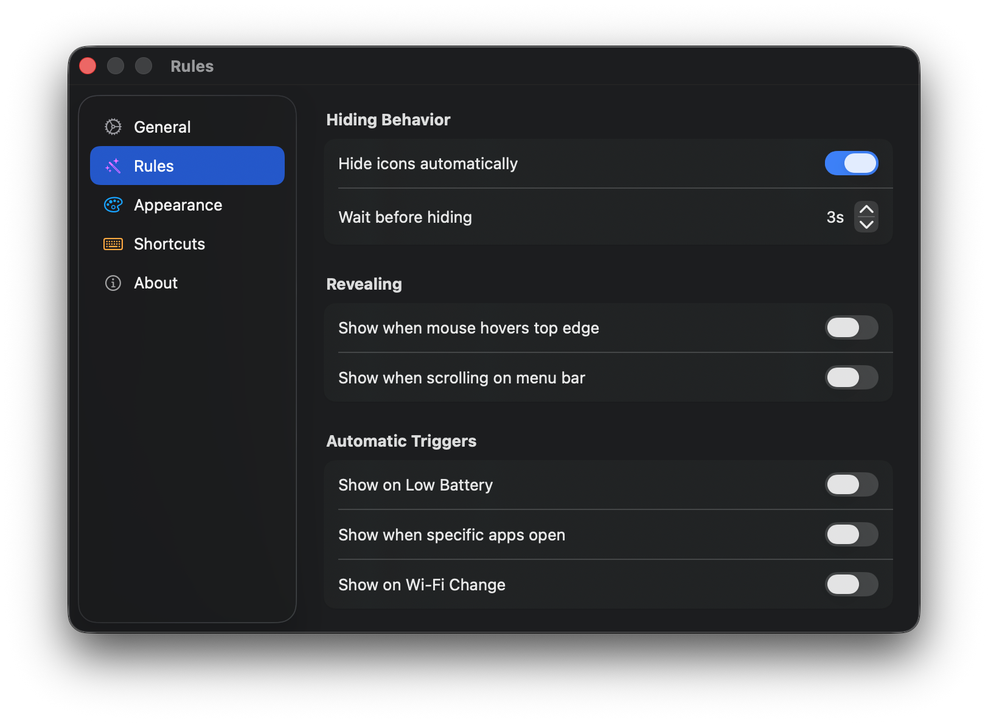Click the 3s wait duration value
The height and width of the screenshot is (723, 988).
(835, 217)
